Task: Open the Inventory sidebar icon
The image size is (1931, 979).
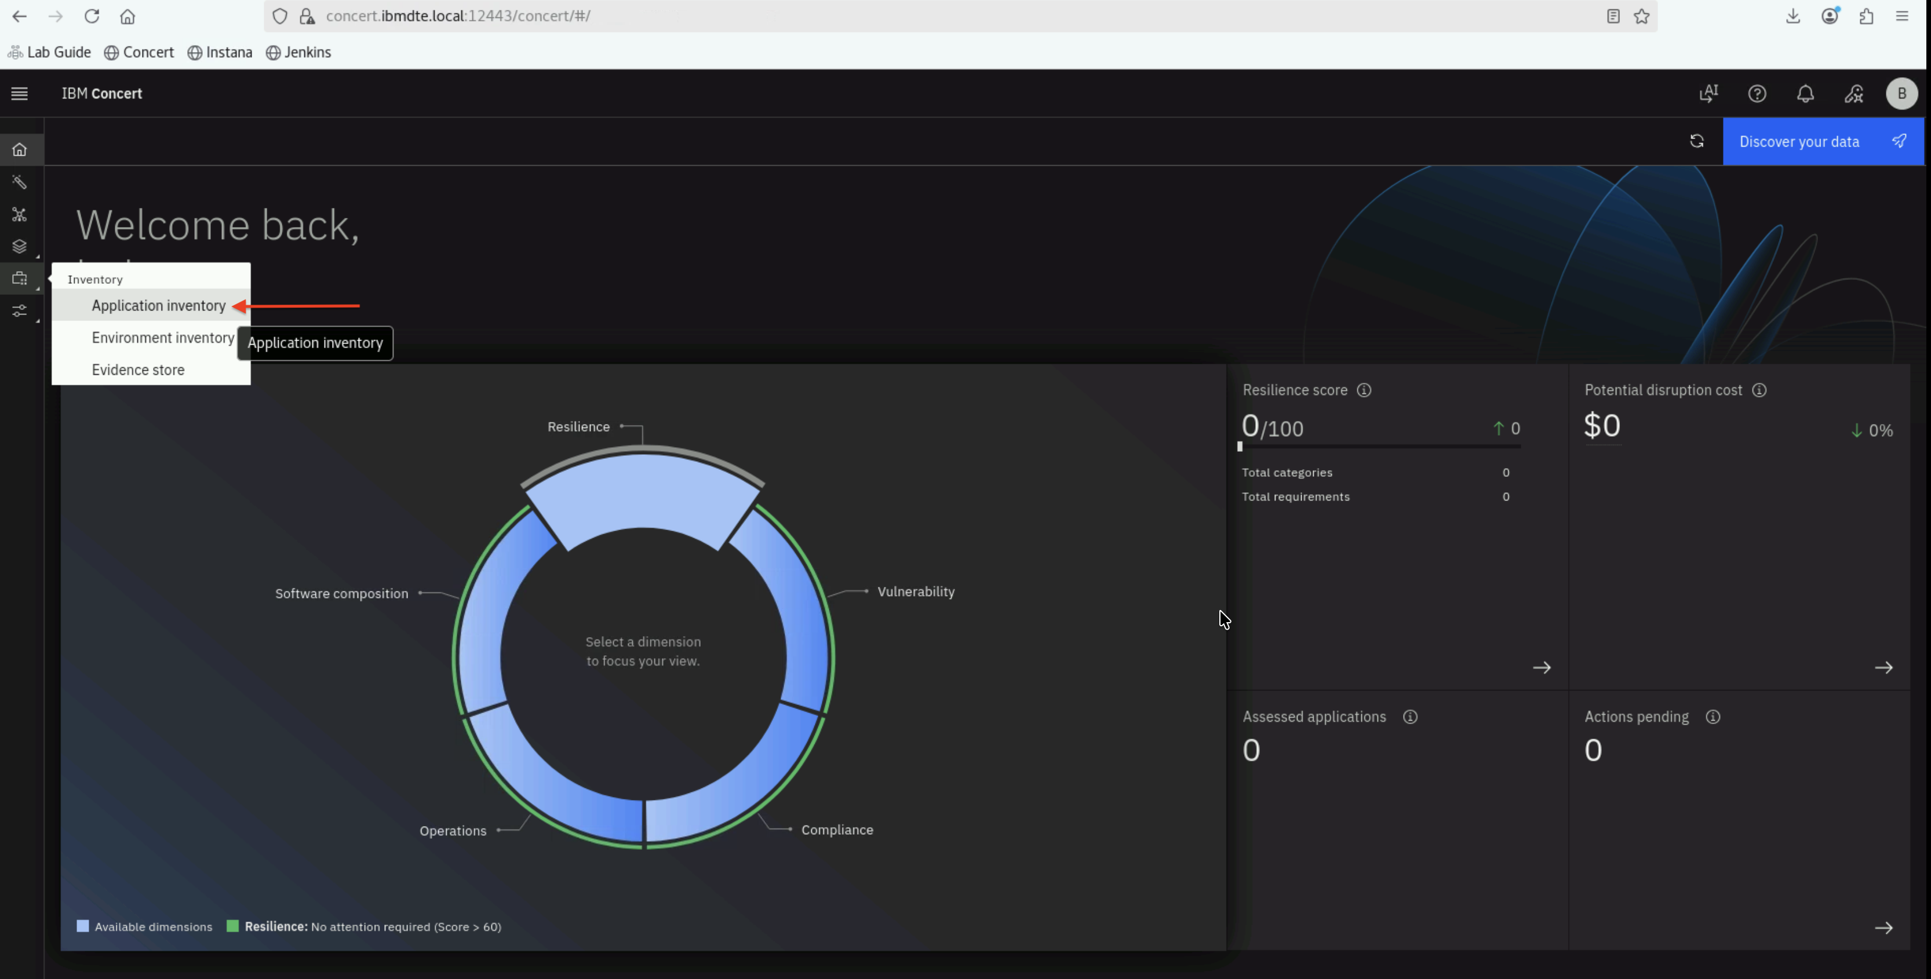Action: 20,279
